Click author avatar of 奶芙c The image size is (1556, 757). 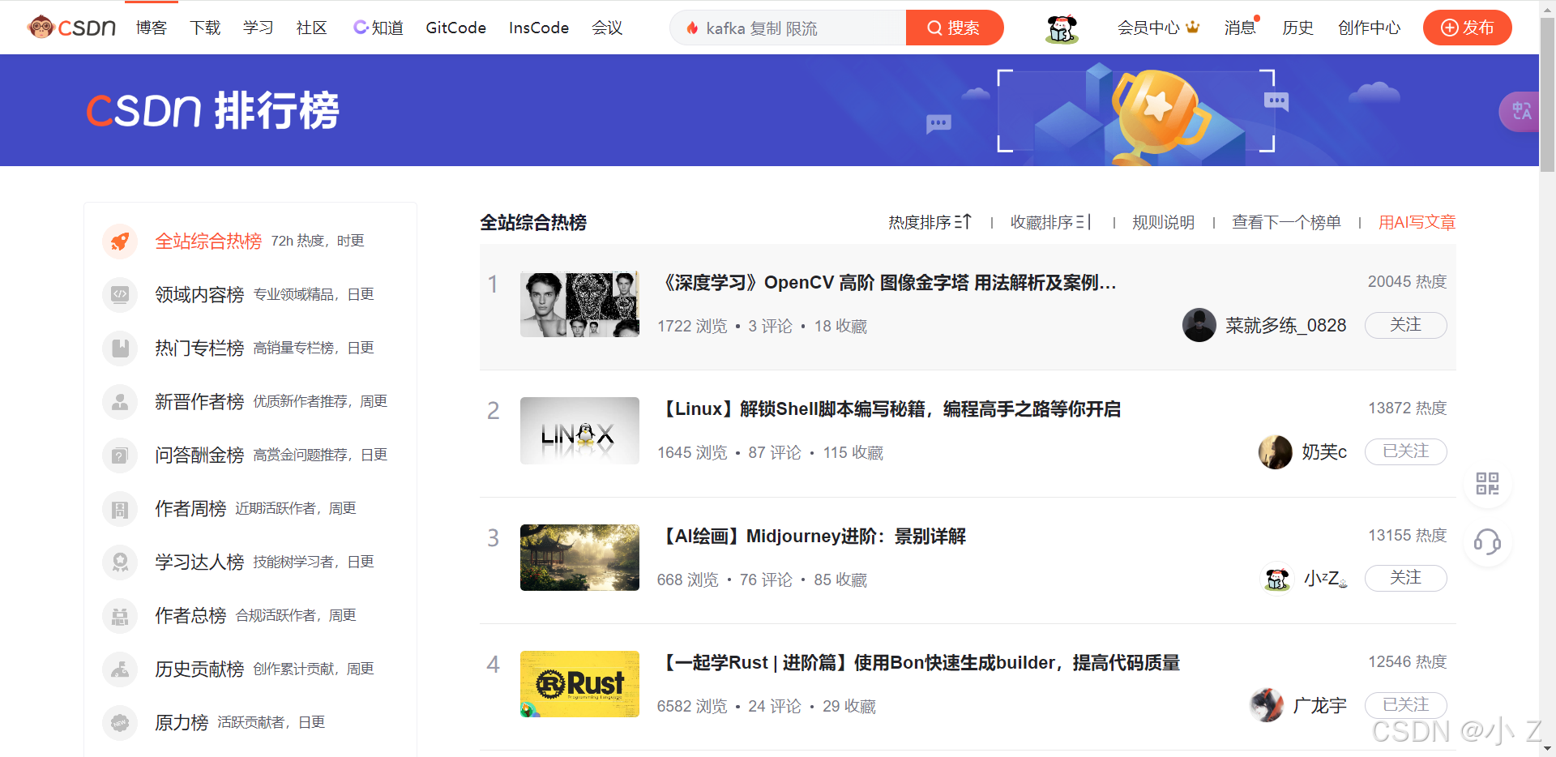click(x=1276, y=451)
